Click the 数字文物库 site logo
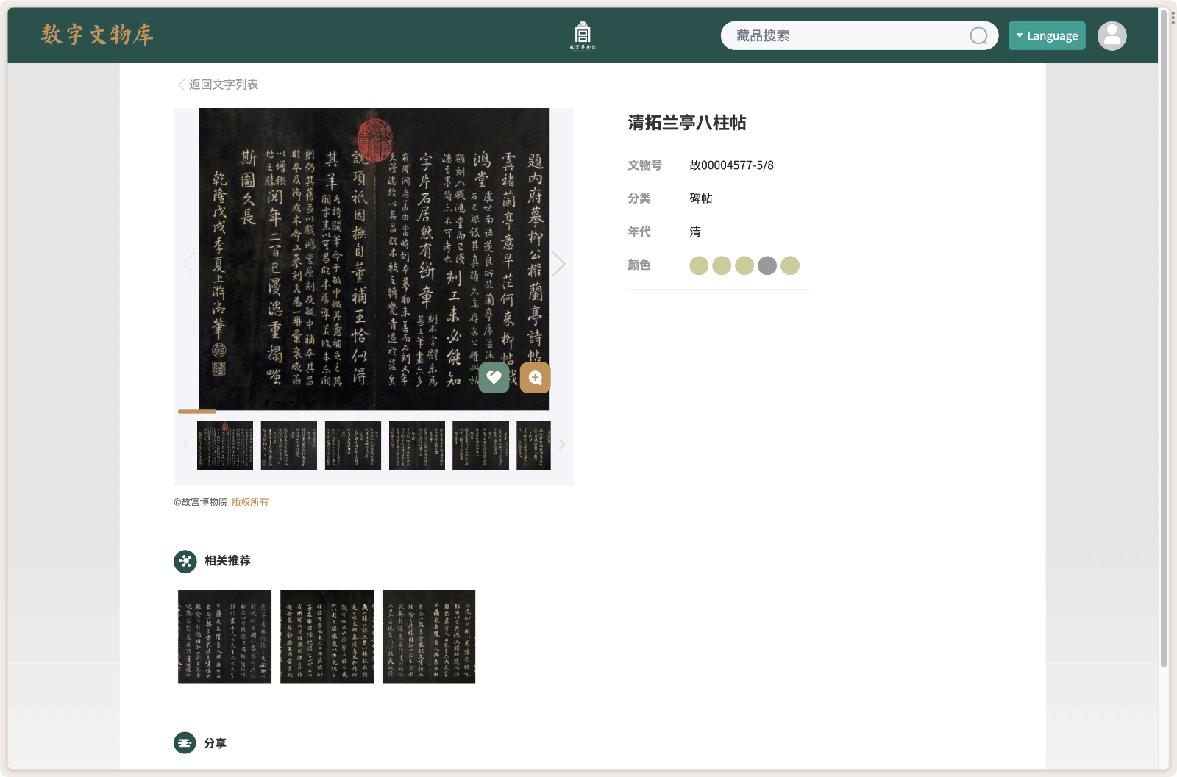The image size is (1177, 777). pyautogui.click(x=97, y=35)
